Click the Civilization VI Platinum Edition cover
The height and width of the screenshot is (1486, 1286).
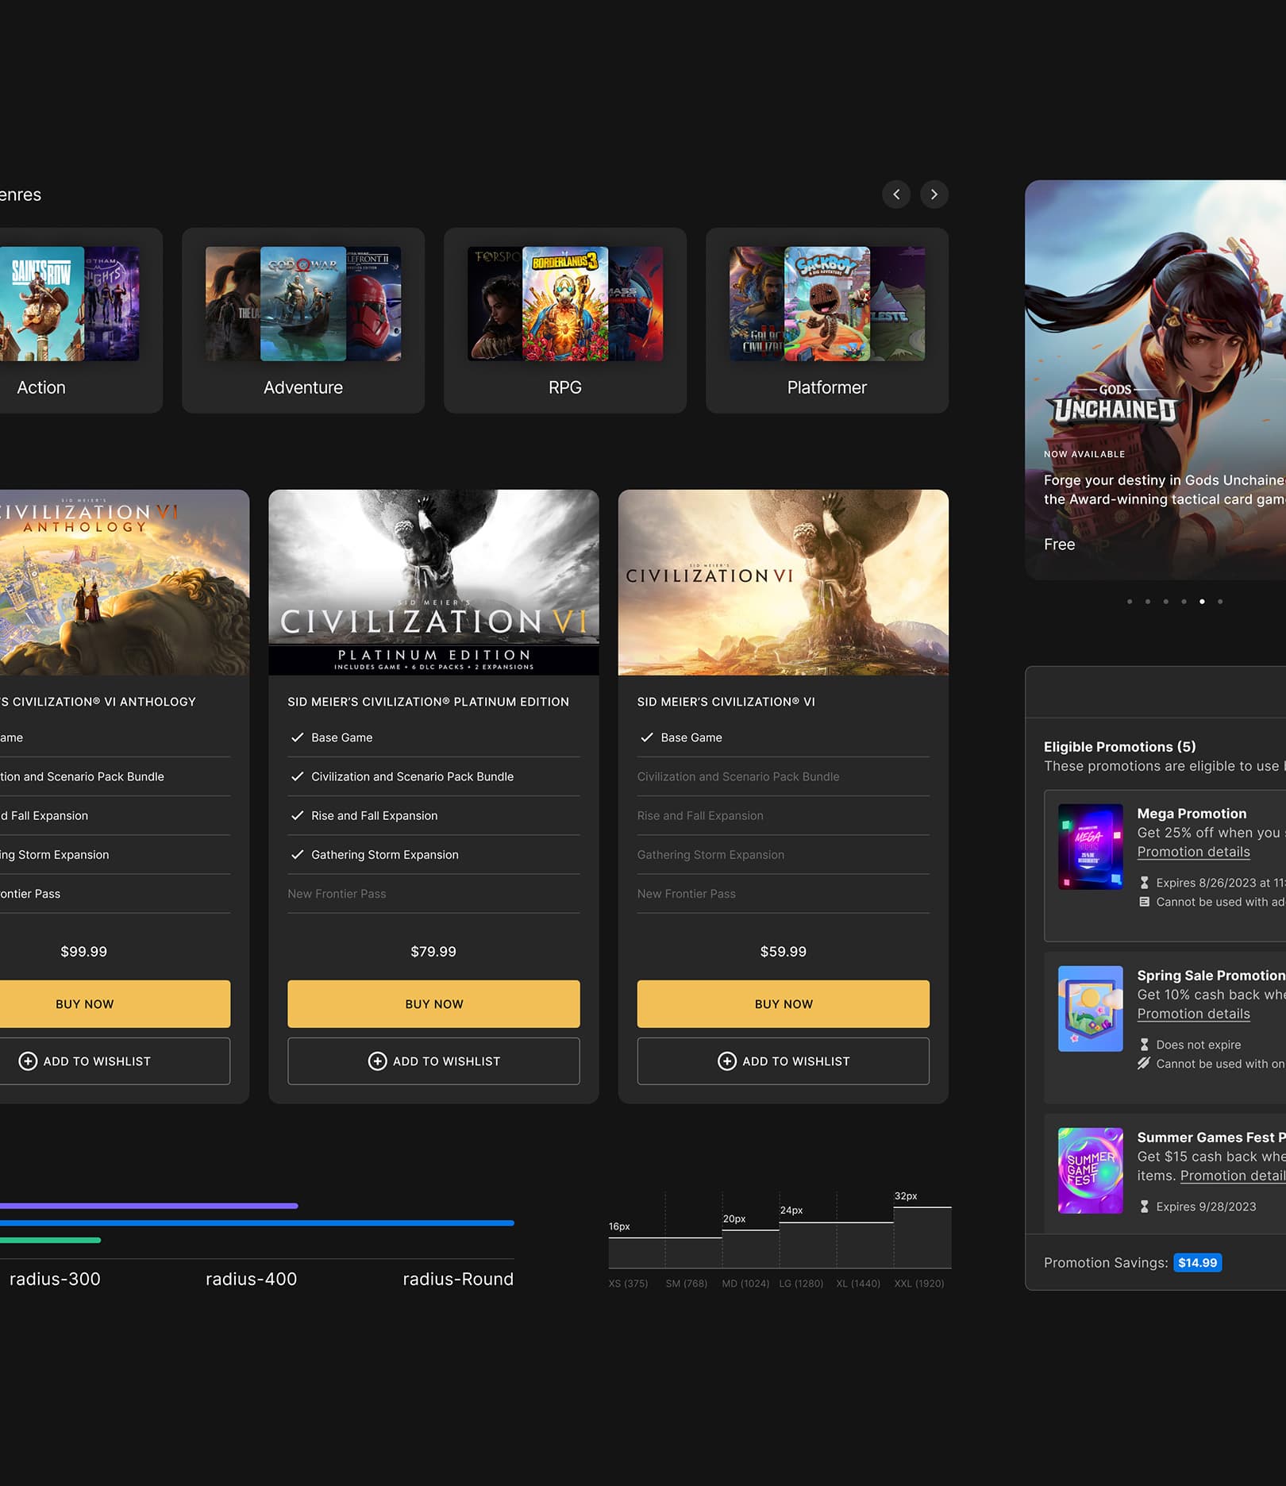(x=433, y=583)
